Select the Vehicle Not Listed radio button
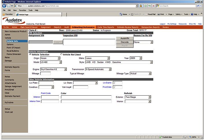Viewport: 204px width, 140px height. pyautogui.click(x=61, y=54)
